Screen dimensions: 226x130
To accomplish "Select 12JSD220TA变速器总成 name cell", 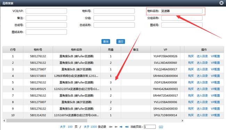I will click(x=76, y=89).
